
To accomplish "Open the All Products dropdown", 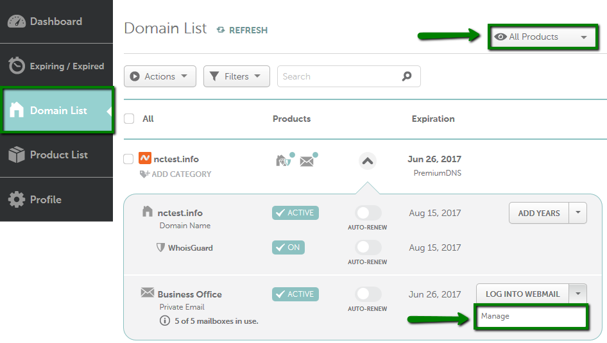I will [543, 37].
